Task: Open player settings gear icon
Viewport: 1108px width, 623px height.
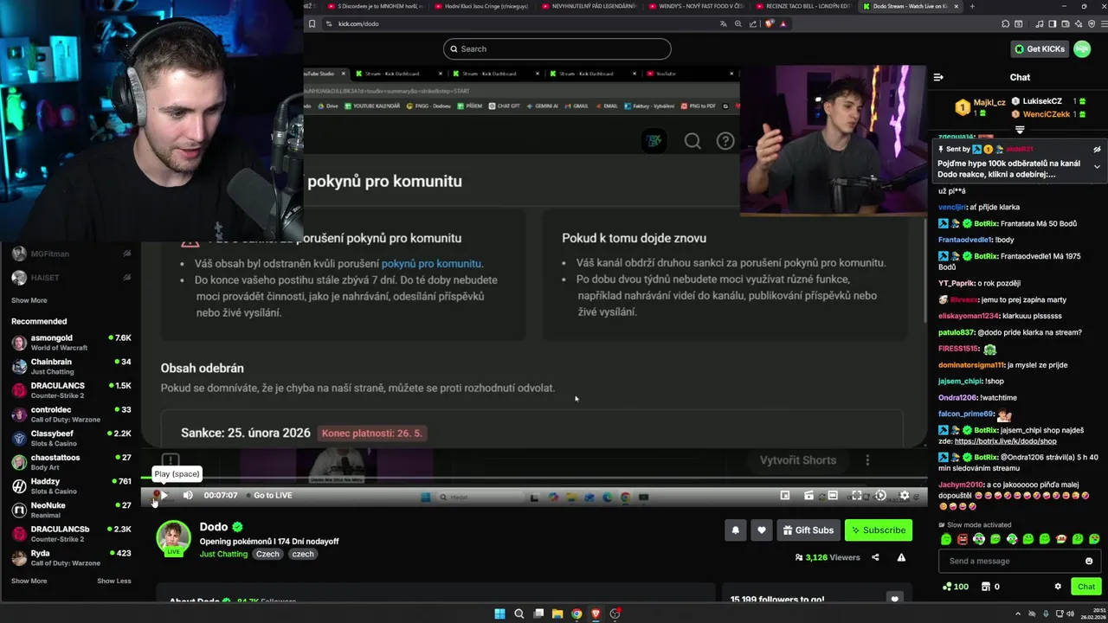Action: [905, 495]
